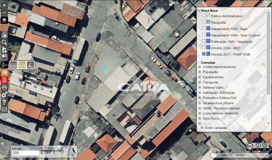Expand the Meio Fisico layer group

click(x=200, y=119)
